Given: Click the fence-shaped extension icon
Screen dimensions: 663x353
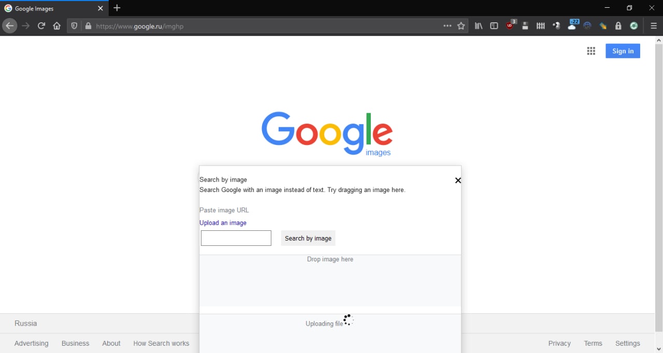Looking at the screenshot, I should pos(541,26).
